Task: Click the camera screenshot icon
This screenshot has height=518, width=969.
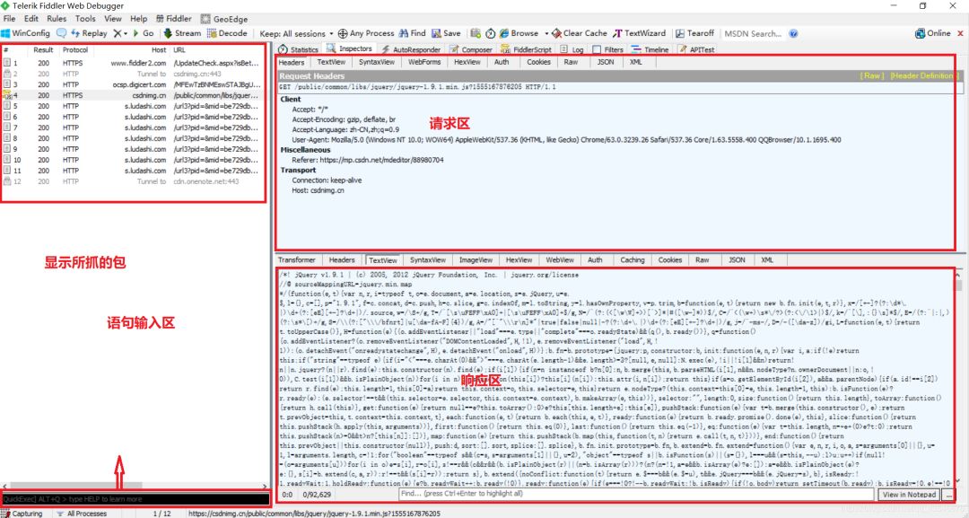Action: point(476,33)
